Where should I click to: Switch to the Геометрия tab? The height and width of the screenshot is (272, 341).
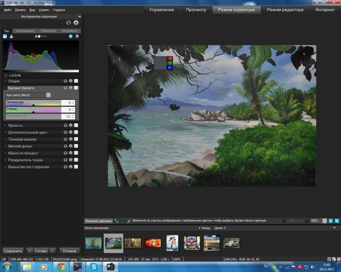pos(48,31)
